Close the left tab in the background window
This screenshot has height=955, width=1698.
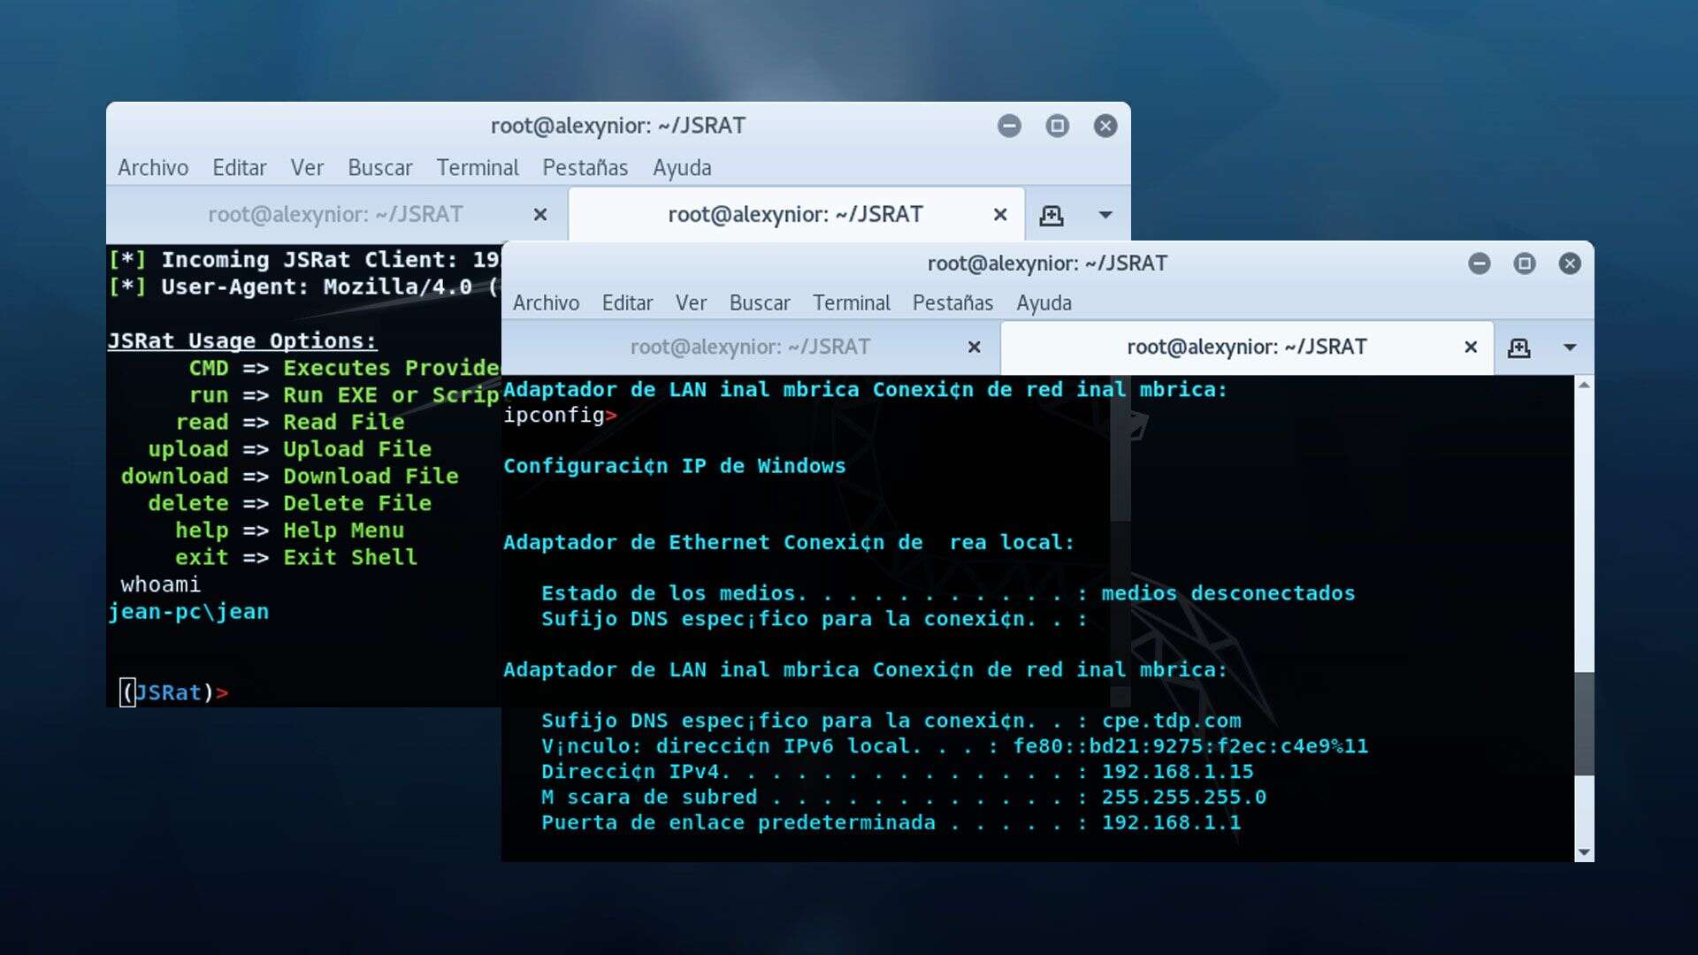point(539,214)
